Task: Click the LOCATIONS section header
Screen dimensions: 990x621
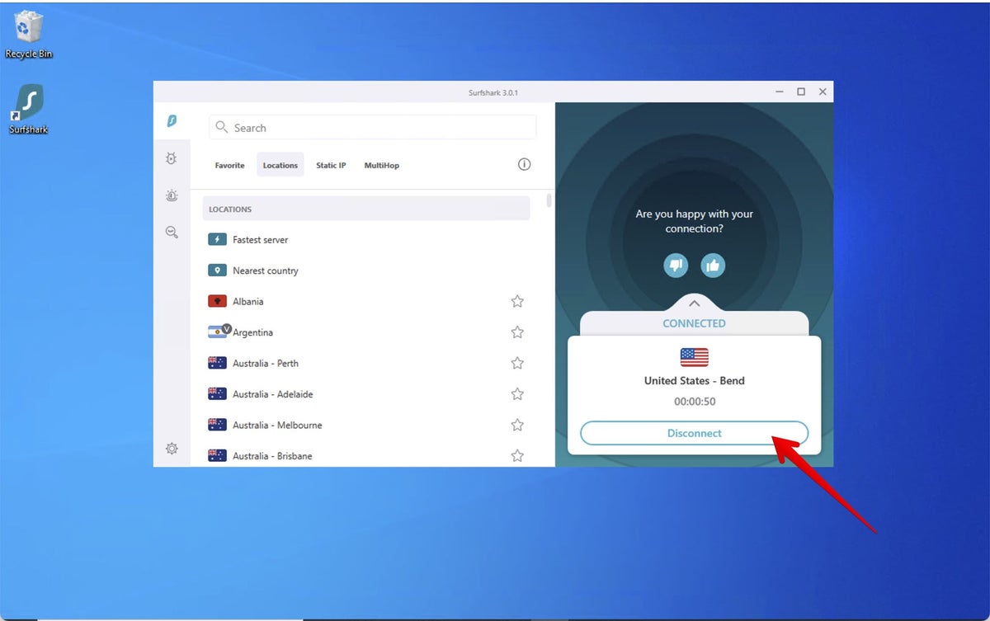Action: 366,209
